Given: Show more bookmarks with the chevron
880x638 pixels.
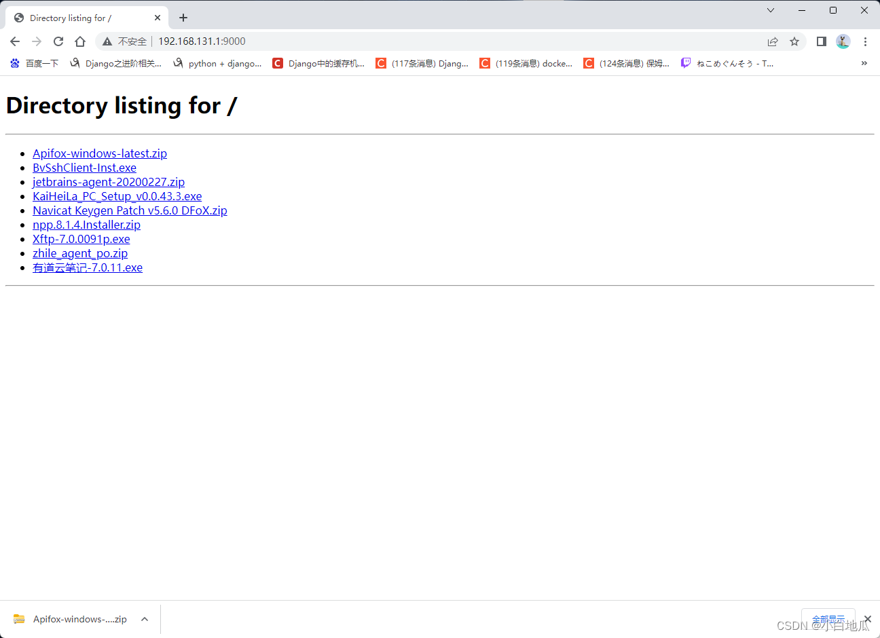Looking at the screenshot, I should pos(864,63).
